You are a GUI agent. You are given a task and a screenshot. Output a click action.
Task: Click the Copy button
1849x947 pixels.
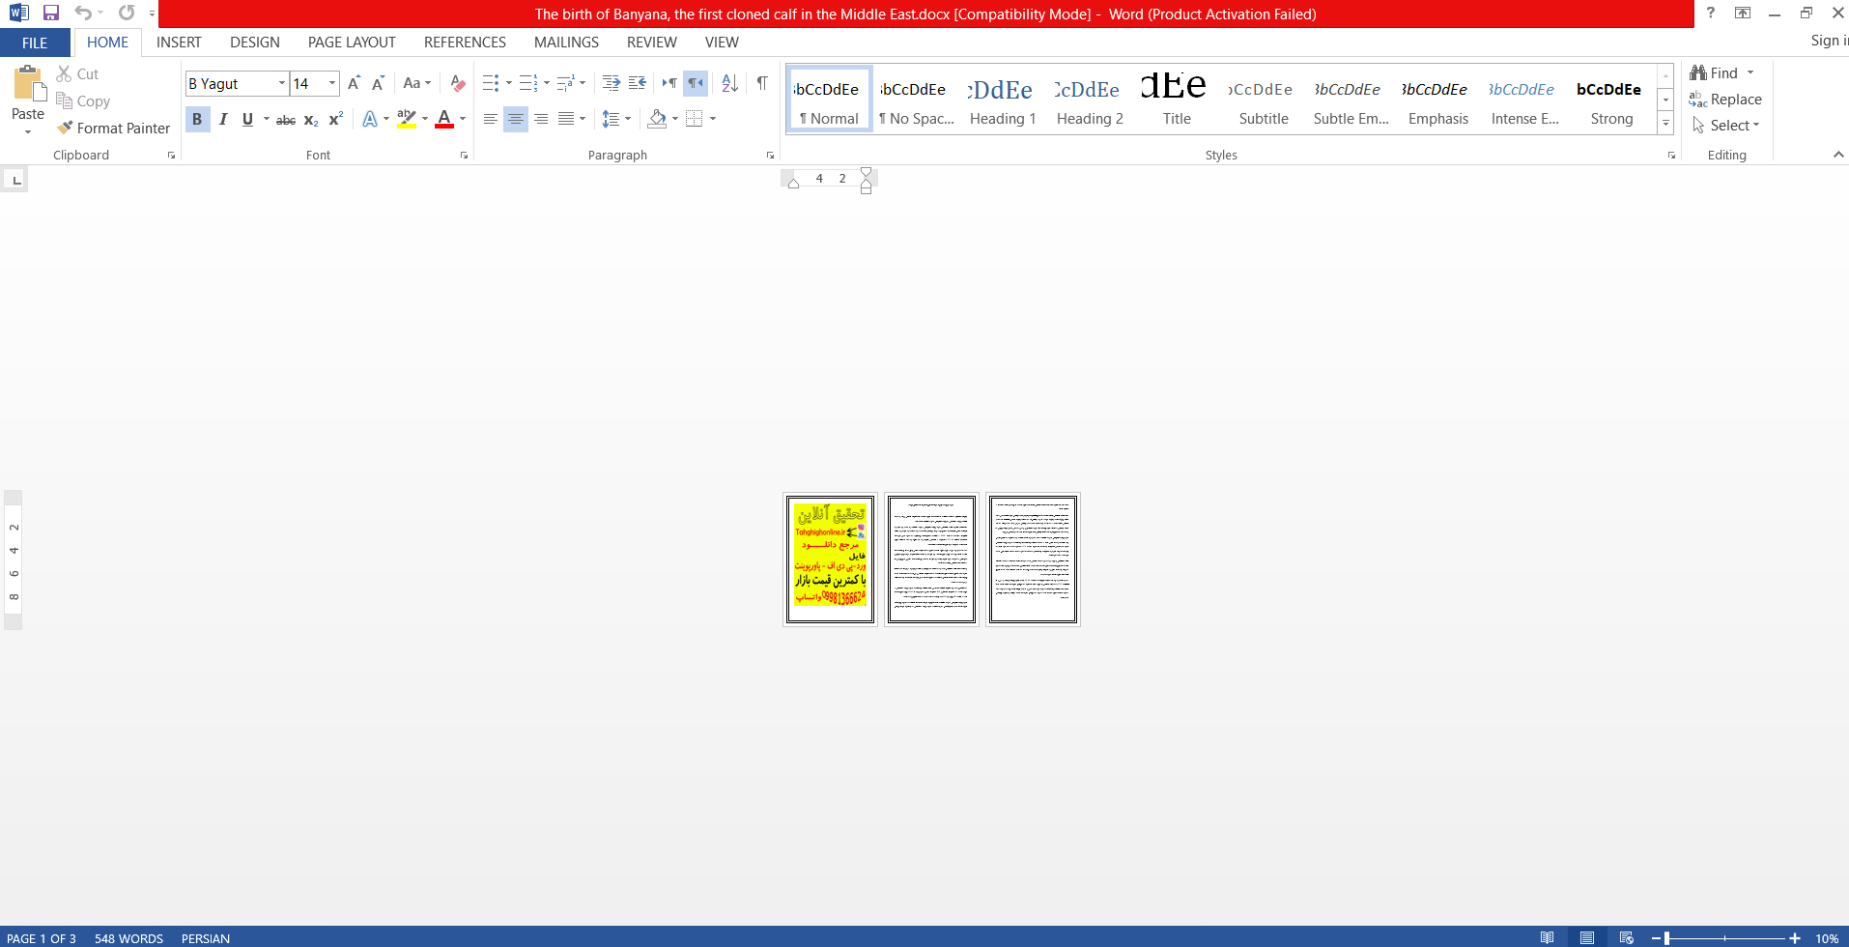[83, 100]
